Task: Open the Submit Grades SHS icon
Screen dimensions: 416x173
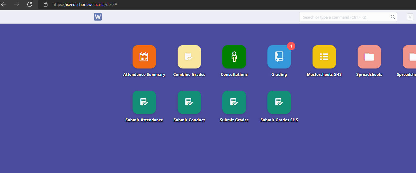Action: coord(279,102)
